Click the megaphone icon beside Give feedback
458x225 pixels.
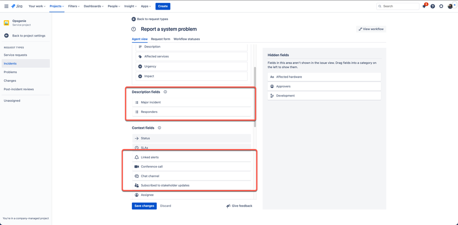tap(228, 206)
